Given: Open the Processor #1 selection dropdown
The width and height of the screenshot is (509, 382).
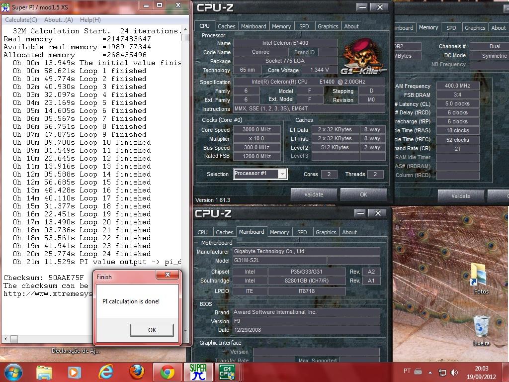Looking at the screenshot, I should (260, 174).
